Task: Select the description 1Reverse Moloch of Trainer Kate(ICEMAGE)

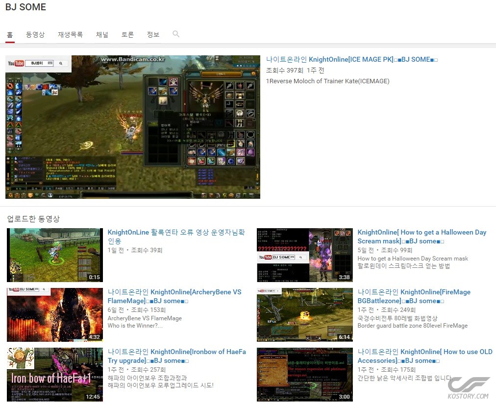Action: coord(327,81)
